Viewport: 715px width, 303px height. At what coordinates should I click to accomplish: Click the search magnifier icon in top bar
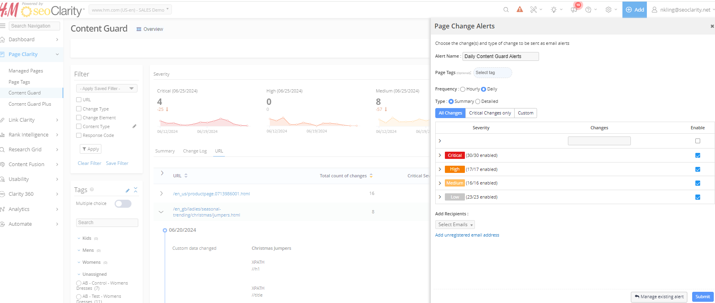[x=506, y=10]
